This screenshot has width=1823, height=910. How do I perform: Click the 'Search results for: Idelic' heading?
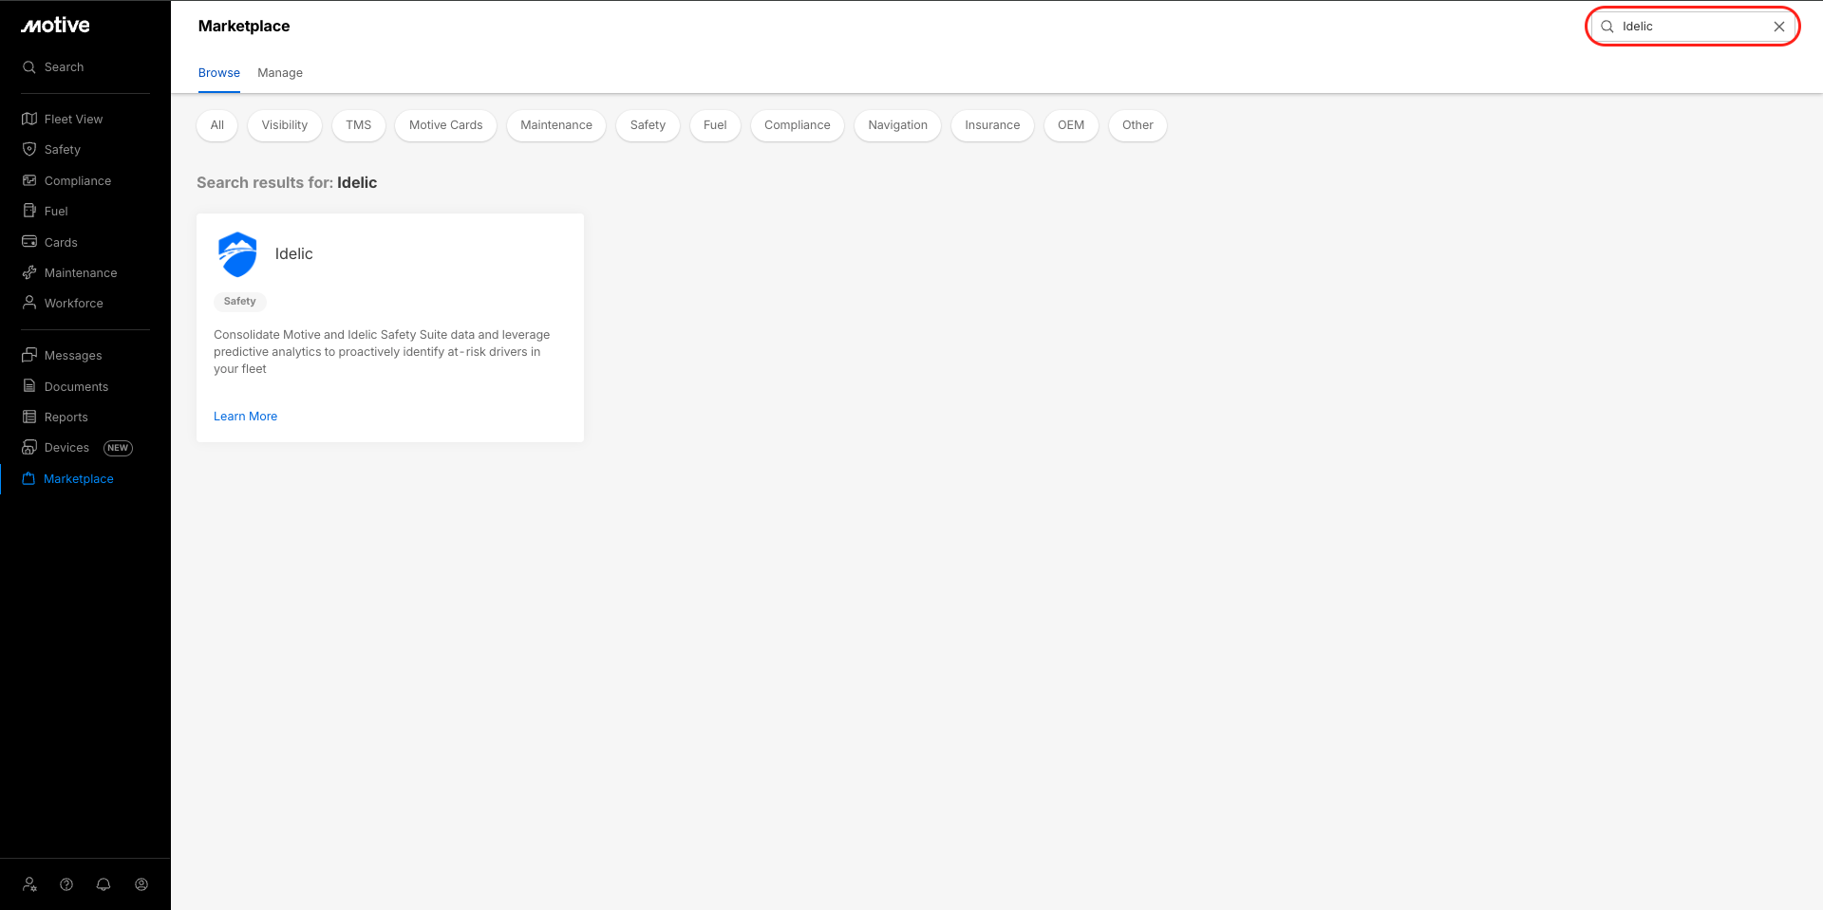[x=287, y=183]
